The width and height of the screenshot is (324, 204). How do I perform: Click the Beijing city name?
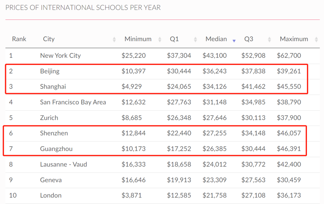[50, 71]
